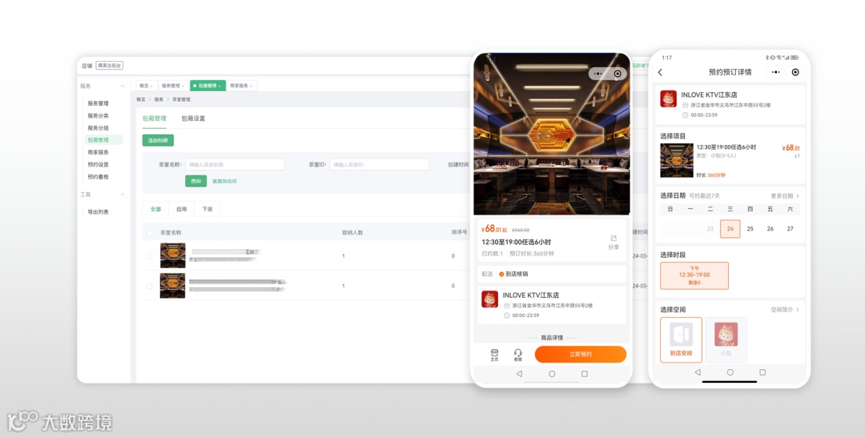Open 导出列表 under 工具
This screenshot has height=438, width=865.
(99, 212)
